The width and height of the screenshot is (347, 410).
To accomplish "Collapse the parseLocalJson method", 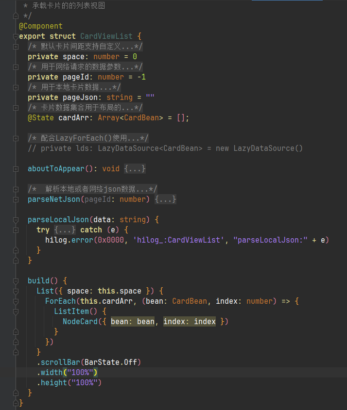I will 16,220.
